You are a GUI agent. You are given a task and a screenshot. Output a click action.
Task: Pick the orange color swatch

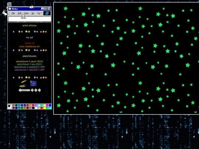point(30,105)
